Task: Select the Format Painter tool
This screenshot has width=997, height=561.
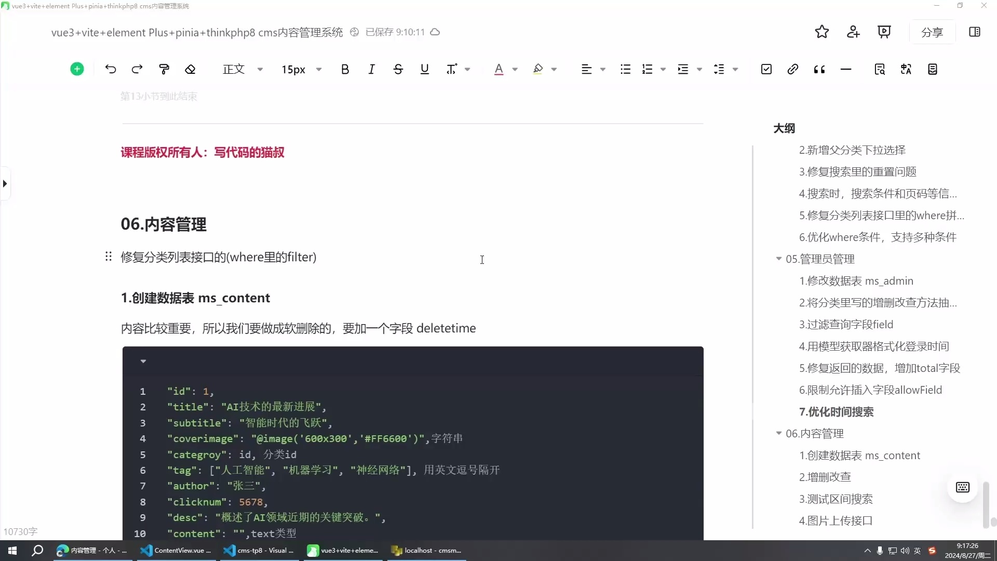Action: click(164, 69)
